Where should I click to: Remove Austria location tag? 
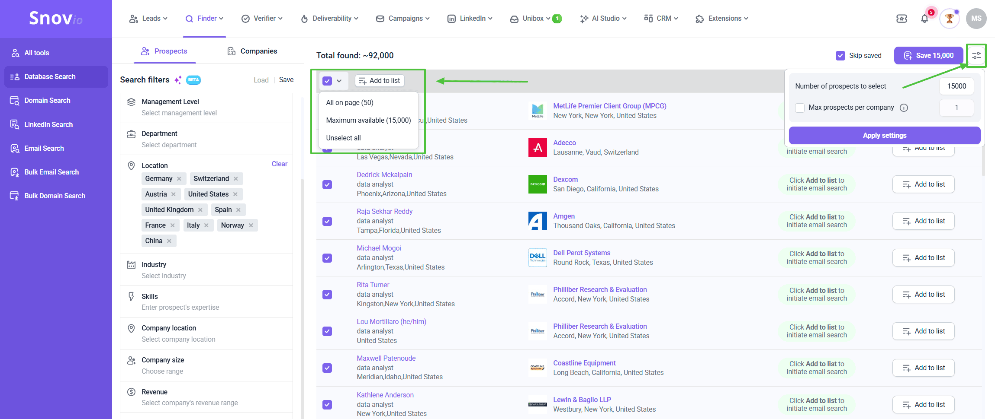point(174,194)
